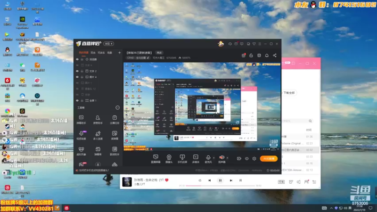Click the layout icon beside the bell
This screenshot has height=212, width=377.
(x=259, y=56)
